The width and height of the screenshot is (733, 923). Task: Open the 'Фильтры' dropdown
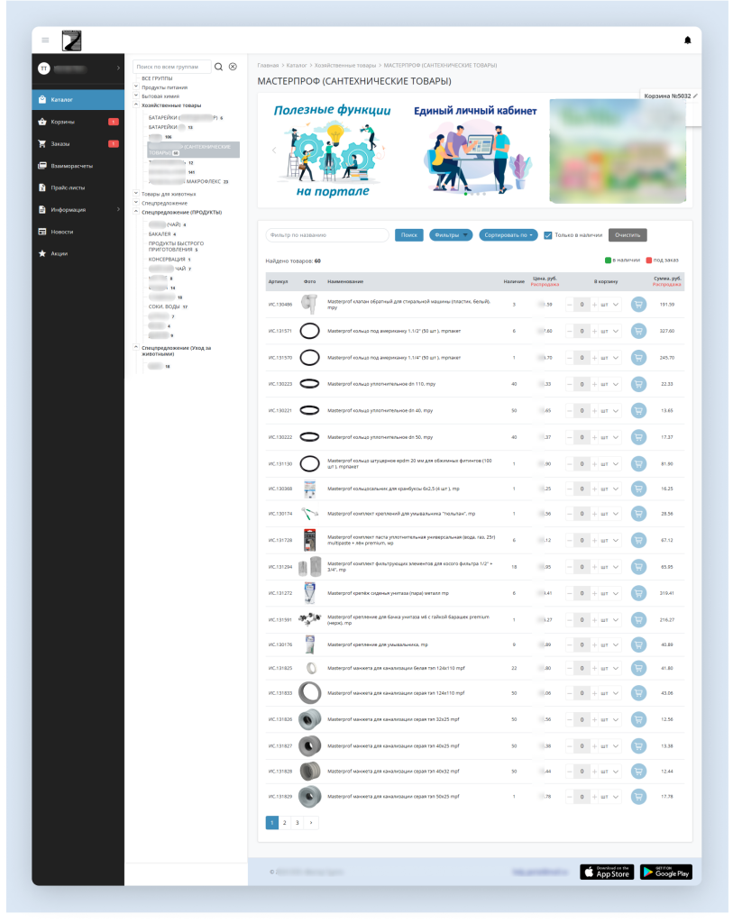[451, 235]
